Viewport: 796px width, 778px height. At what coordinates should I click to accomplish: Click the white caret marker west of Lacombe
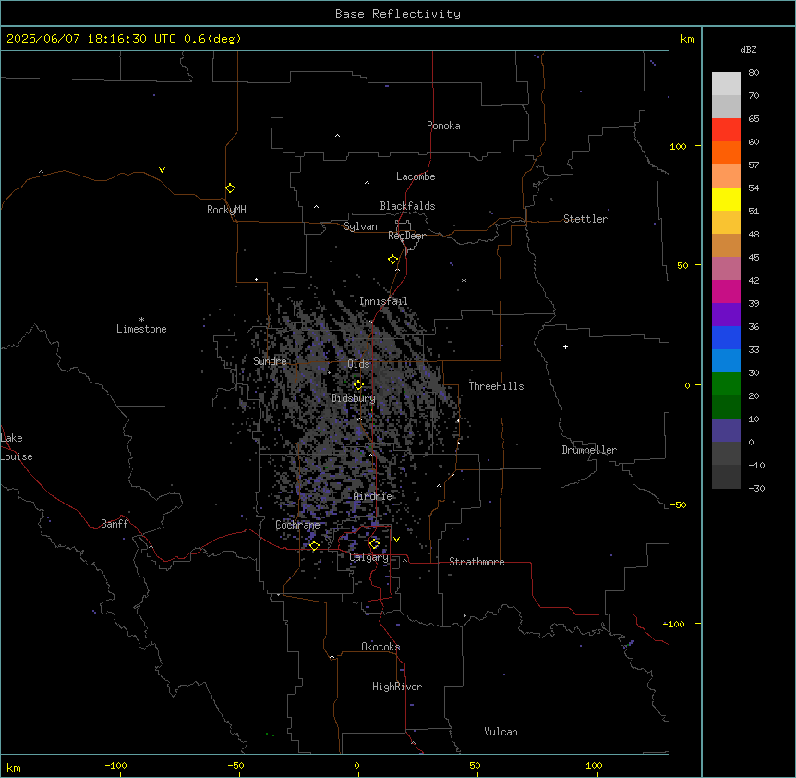(367, 183)
